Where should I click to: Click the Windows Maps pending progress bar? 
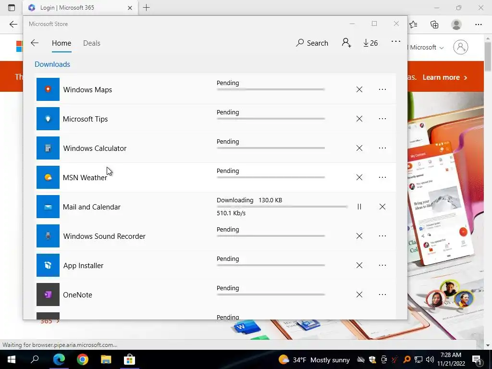pyautogui.click(x=271, y=89)
